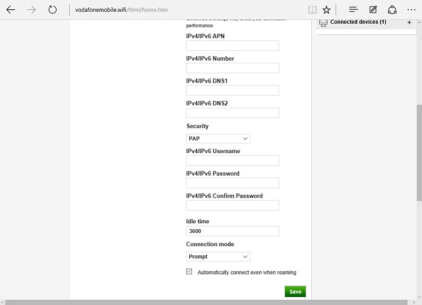Click the IPv4/IPv6 APN input field
Viewport: 422px width, 305px height.
(x=232, y=46)
